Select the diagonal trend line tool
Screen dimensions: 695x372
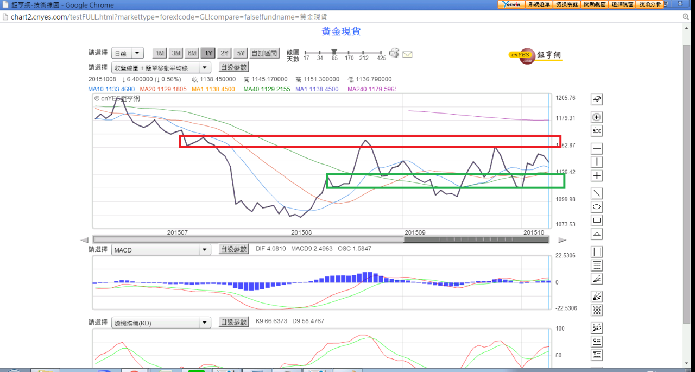tap(597, 193)
